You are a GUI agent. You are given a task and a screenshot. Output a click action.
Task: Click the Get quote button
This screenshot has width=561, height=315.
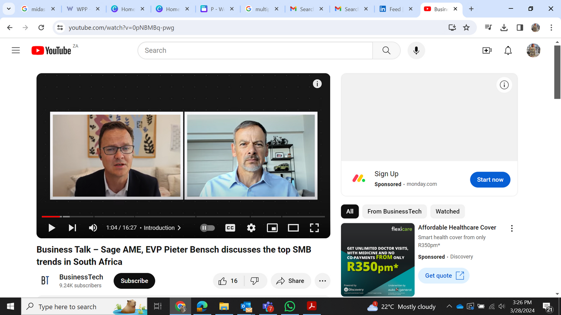pyautogui.click(x=444, y=275)
